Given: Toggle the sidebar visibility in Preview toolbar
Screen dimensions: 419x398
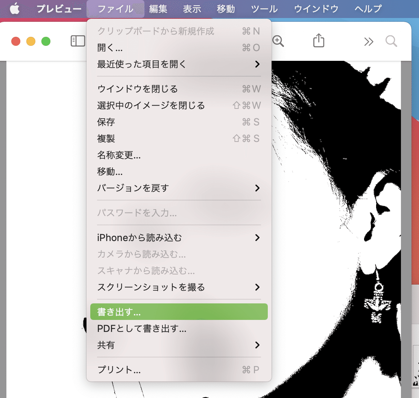Looking at the screenshot, I should 78,41.
